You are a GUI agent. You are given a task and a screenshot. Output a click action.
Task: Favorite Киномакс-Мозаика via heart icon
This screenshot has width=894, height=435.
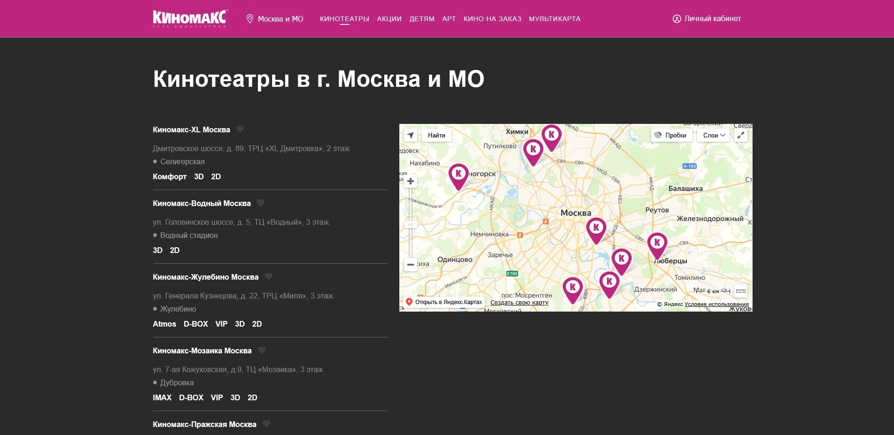[x=261, y=350]
